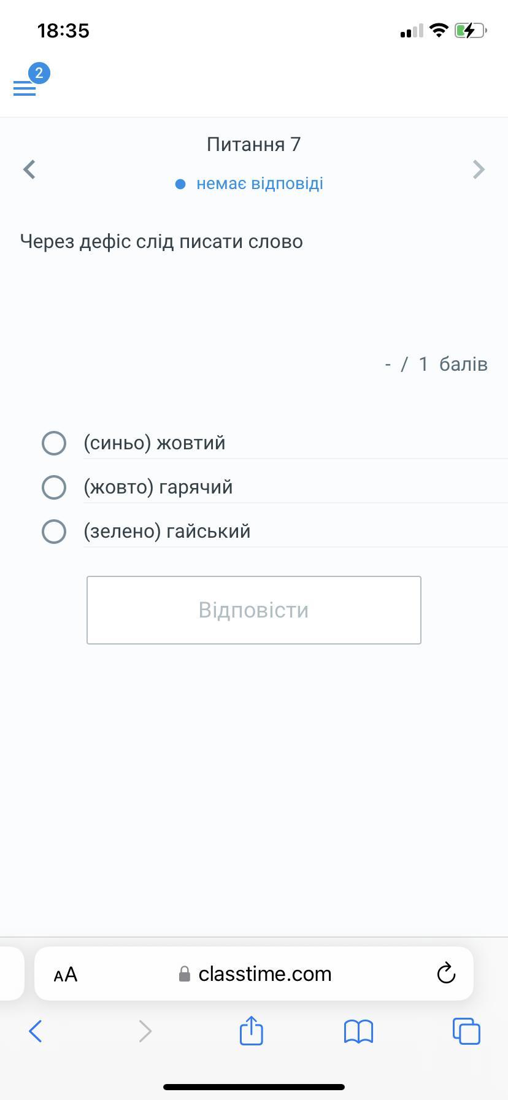Open the AA text size menu
The height and width of the screenshot is (1100, 508).
(65, 974)
